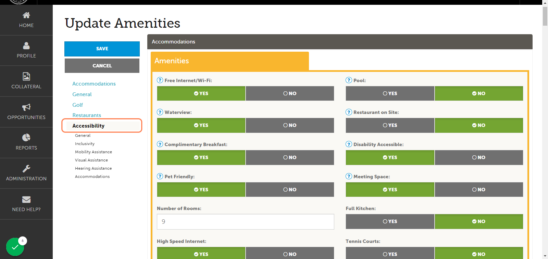Image resolution: width=548 pixels, height=259 pixels.
Task: Open REPORTS in the sidebar
Action: point(26,142)
